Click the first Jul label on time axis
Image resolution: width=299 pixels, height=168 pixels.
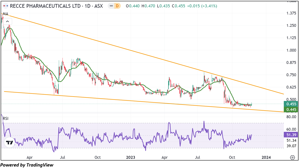[63, 158]
